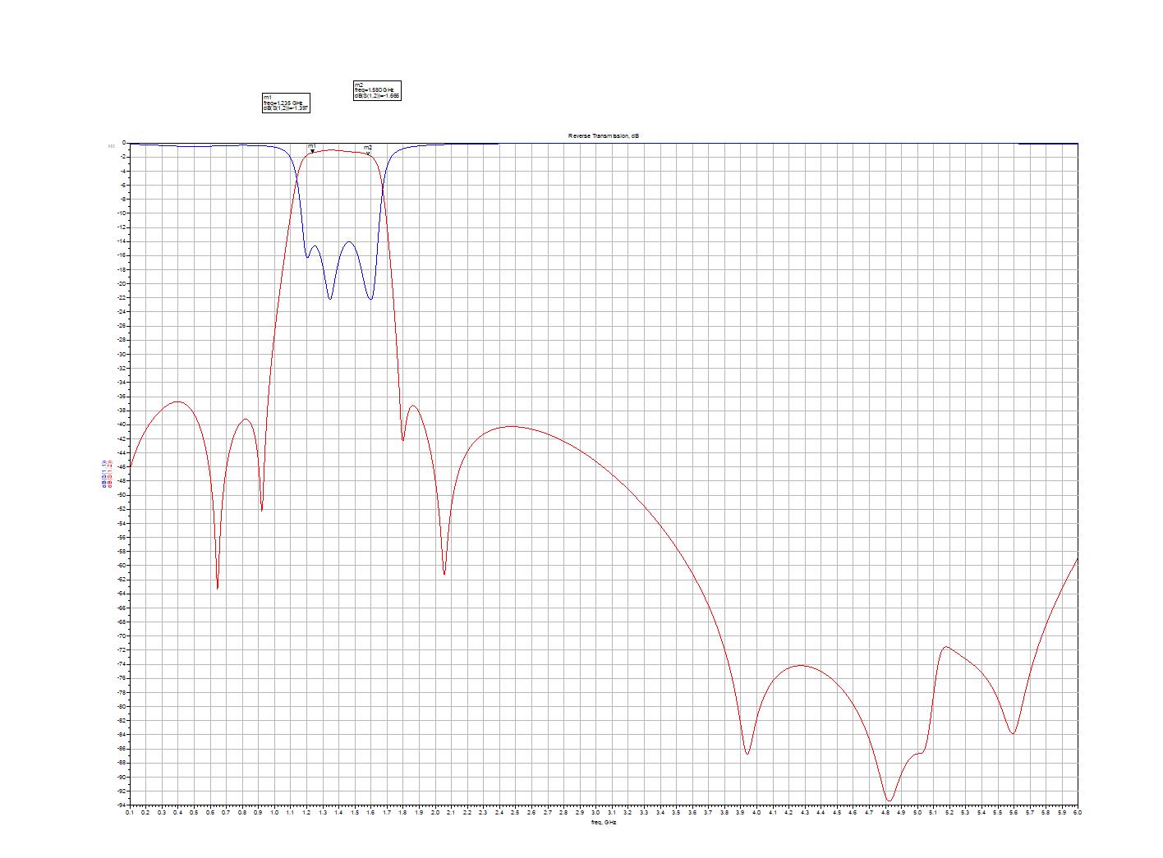Click the 'freq, GHz' x-axis label

click(x=602, y=821)
